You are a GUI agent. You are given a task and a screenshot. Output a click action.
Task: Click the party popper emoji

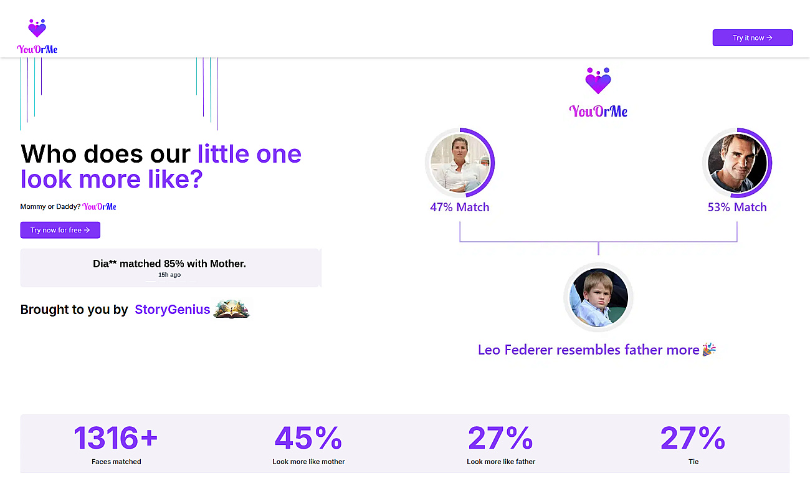[709, 350]
